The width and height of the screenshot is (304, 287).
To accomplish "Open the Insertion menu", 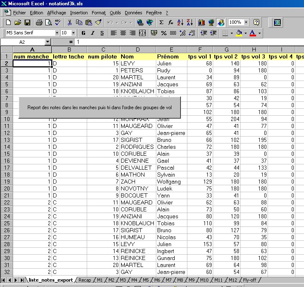I will coord(79,13).
